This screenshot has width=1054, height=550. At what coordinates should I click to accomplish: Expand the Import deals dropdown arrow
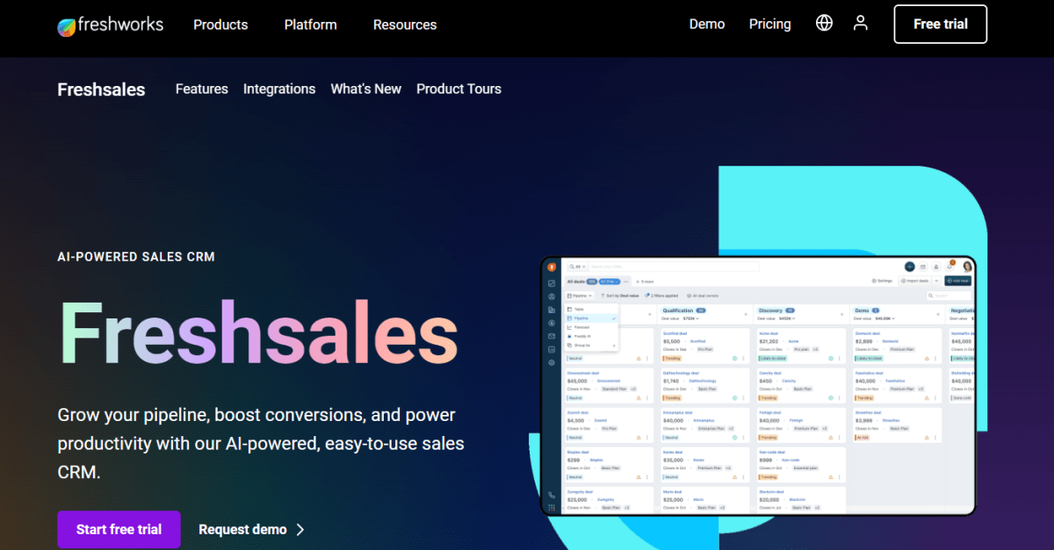936,280
